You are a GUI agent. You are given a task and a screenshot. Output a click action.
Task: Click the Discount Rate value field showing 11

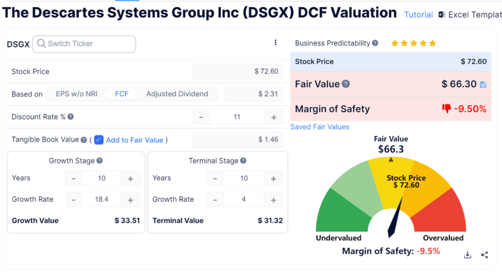pyautogui.click(x=237, y=117)
